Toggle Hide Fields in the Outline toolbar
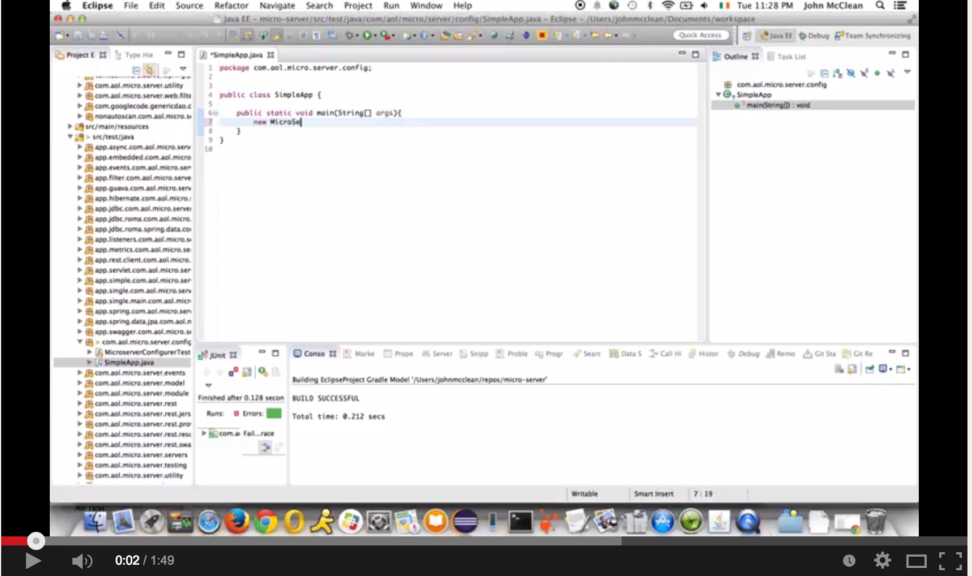972x576 pixels. coord(850,73)
